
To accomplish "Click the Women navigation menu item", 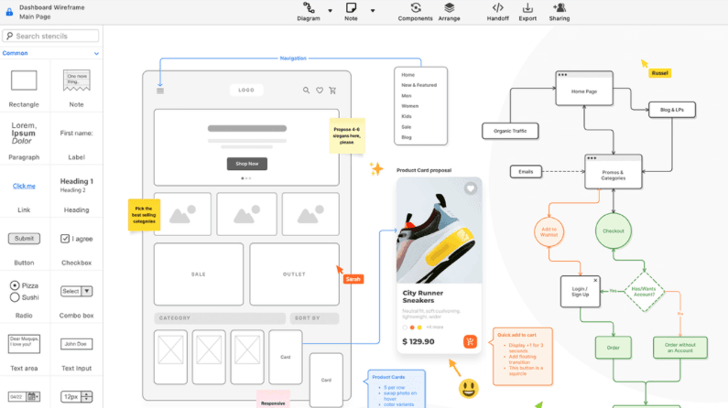I will click(410, 106).
